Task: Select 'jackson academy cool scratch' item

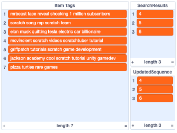Action: (x=67, y=58)
